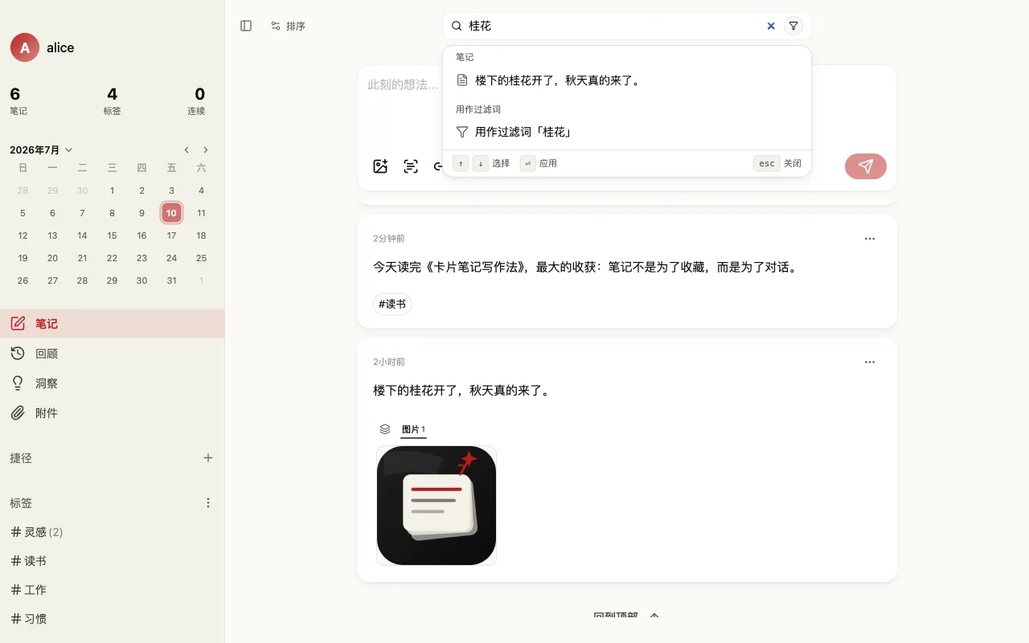Open more options for the 2分钟前 note
The height and width of the screenshot is (643, 1029).
pyautogui.click(x=870, y=239)
